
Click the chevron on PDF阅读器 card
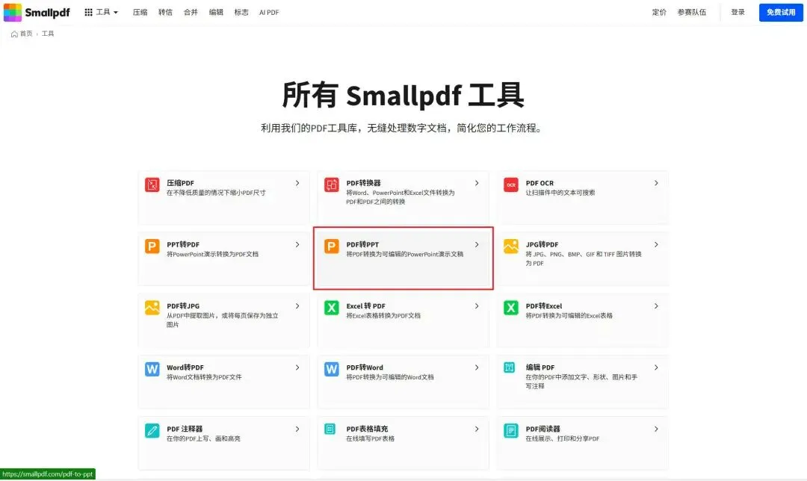coord(656,429)
